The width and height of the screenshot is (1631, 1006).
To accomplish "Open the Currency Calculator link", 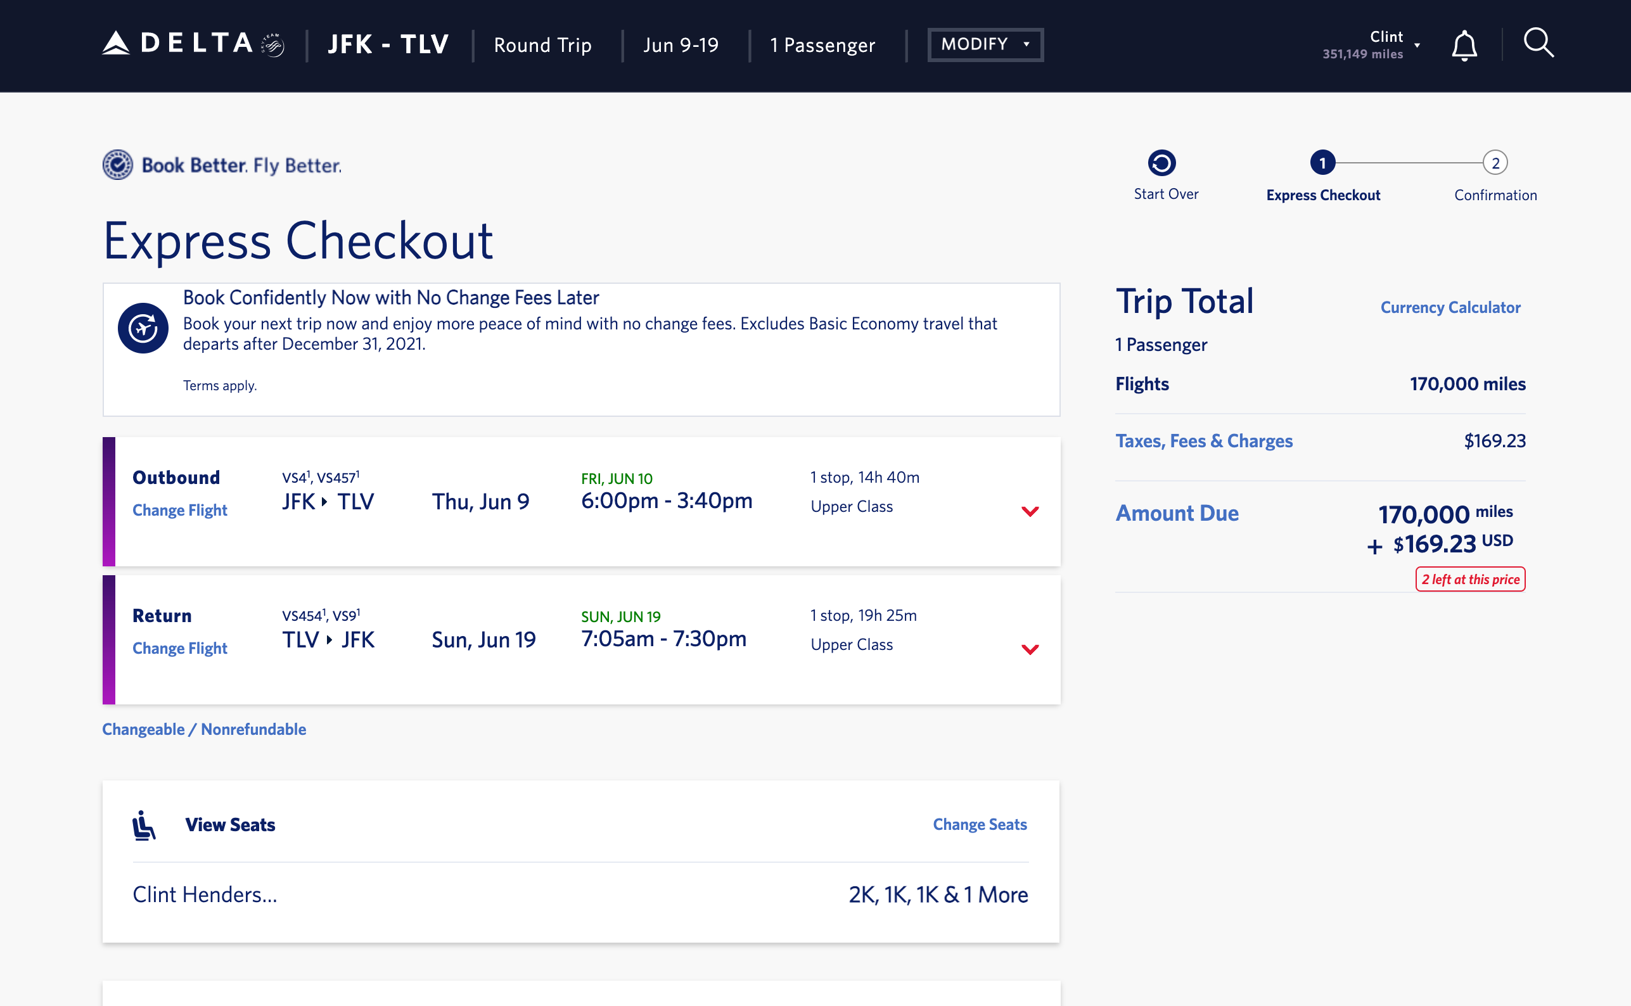I will pos(1450,307).
